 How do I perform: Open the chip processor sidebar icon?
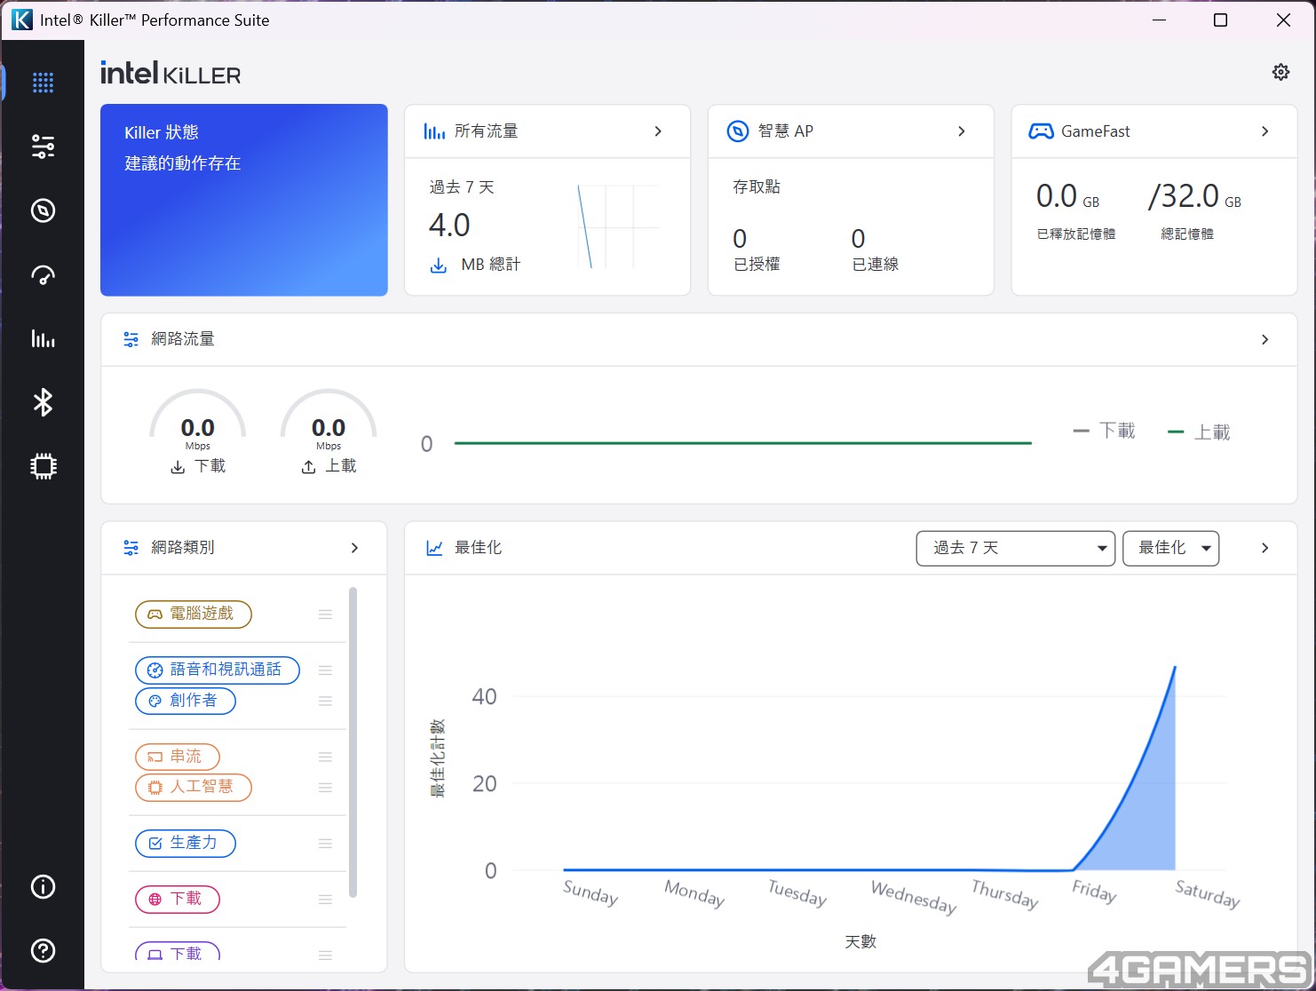click(x=43, y=466)
